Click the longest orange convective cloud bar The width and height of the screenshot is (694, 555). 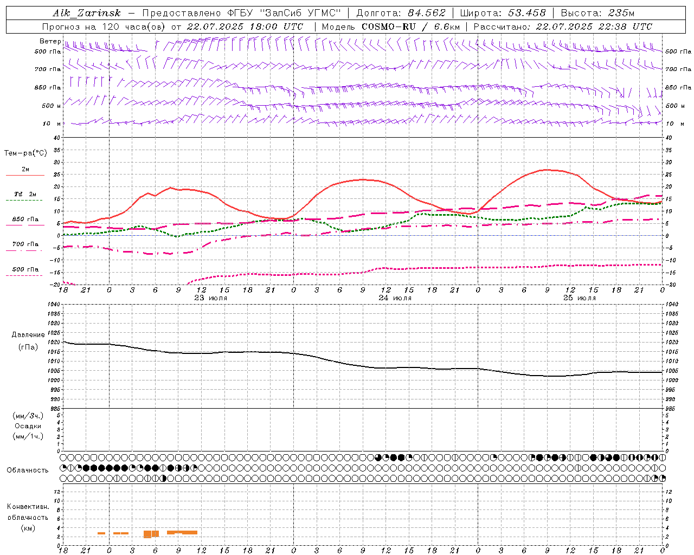pyautogui.click(x=182, y=532)
